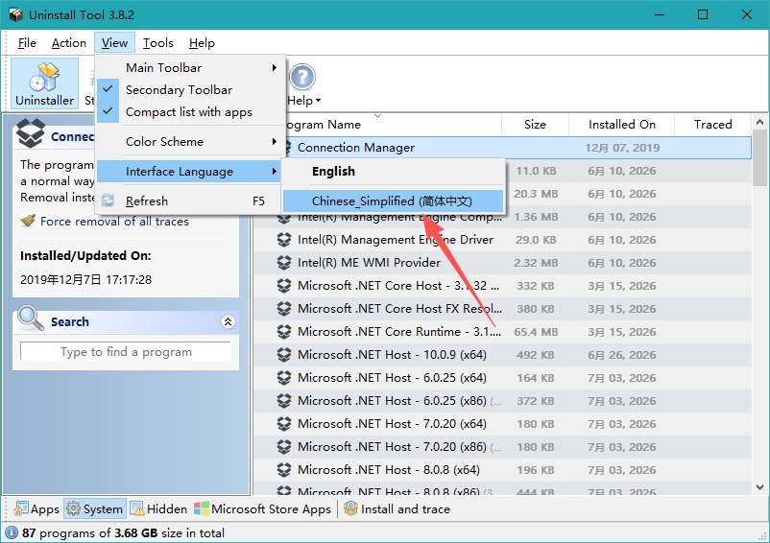
Task: Click icon of .NET Host 8.0.8 (x64)
Action: (284, 470)
